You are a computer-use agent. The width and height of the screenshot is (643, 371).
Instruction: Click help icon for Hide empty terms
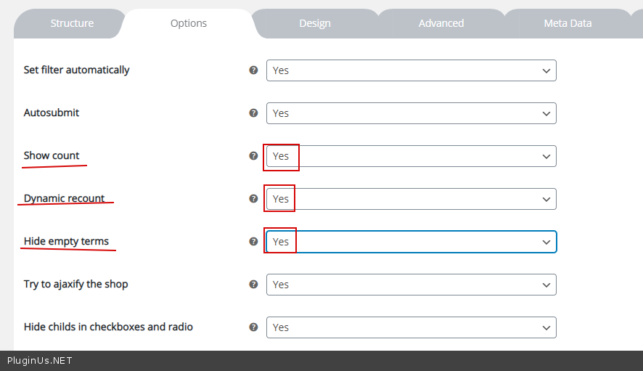click(253, 241)
